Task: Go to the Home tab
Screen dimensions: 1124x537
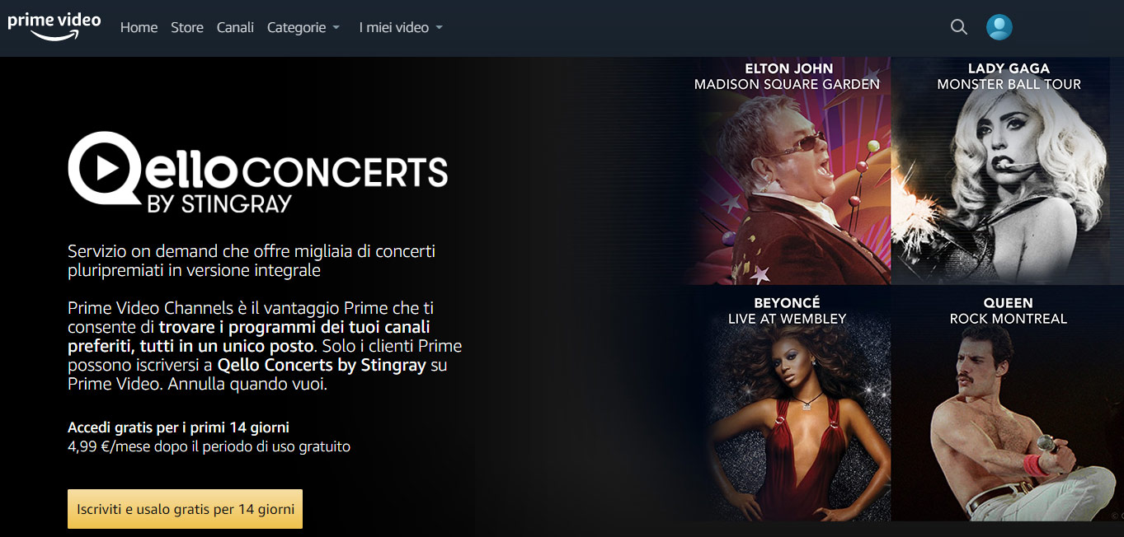Action: (139, 28)
